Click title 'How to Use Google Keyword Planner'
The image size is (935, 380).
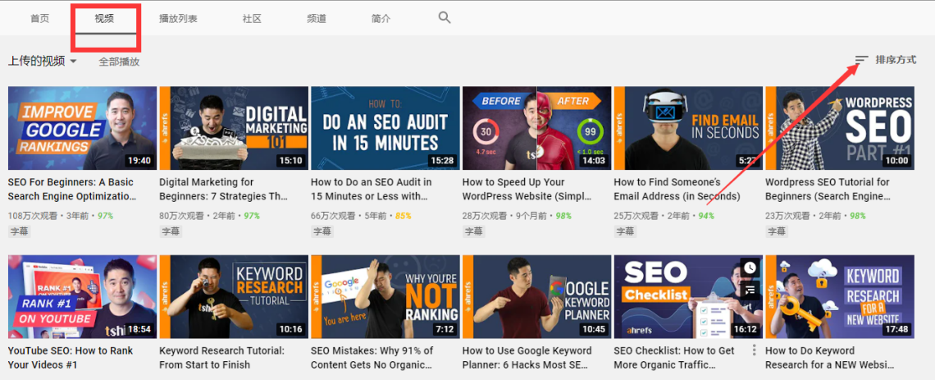coord(527,358)
